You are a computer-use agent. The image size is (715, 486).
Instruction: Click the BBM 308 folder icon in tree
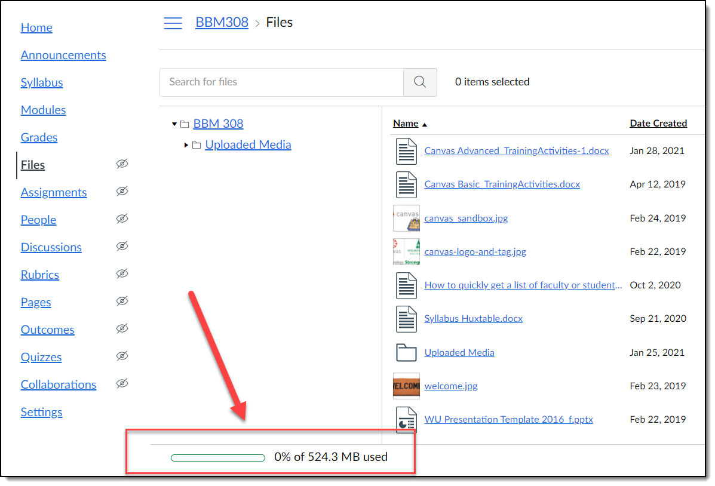185,124
